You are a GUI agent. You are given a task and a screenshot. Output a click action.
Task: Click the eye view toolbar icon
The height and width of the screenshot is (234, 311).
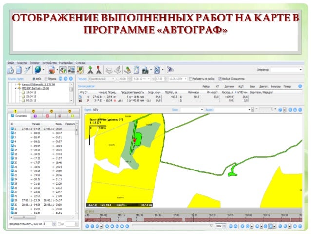click(170, 70)
